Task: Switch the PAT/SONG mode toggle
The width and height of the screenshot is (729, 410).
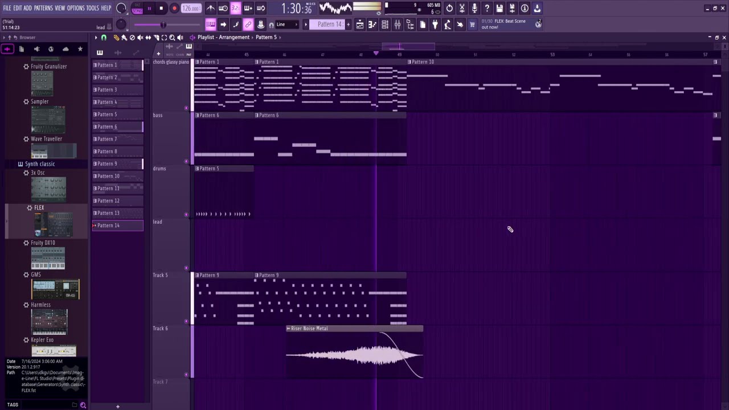Action: pos(137,9)
